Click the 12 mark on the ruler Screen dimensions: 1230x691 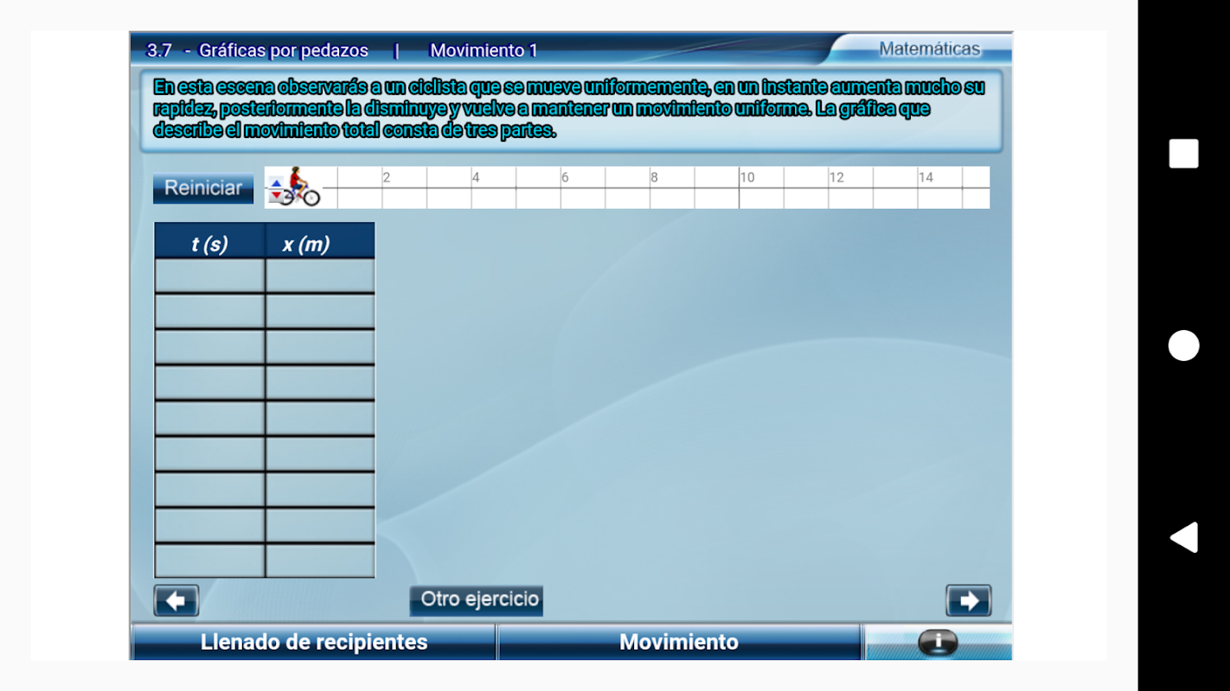click(836, 177)
